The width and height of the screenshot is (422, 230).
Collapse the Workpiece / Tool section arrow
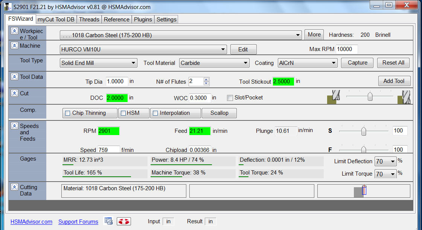click(x=14, y=31)
